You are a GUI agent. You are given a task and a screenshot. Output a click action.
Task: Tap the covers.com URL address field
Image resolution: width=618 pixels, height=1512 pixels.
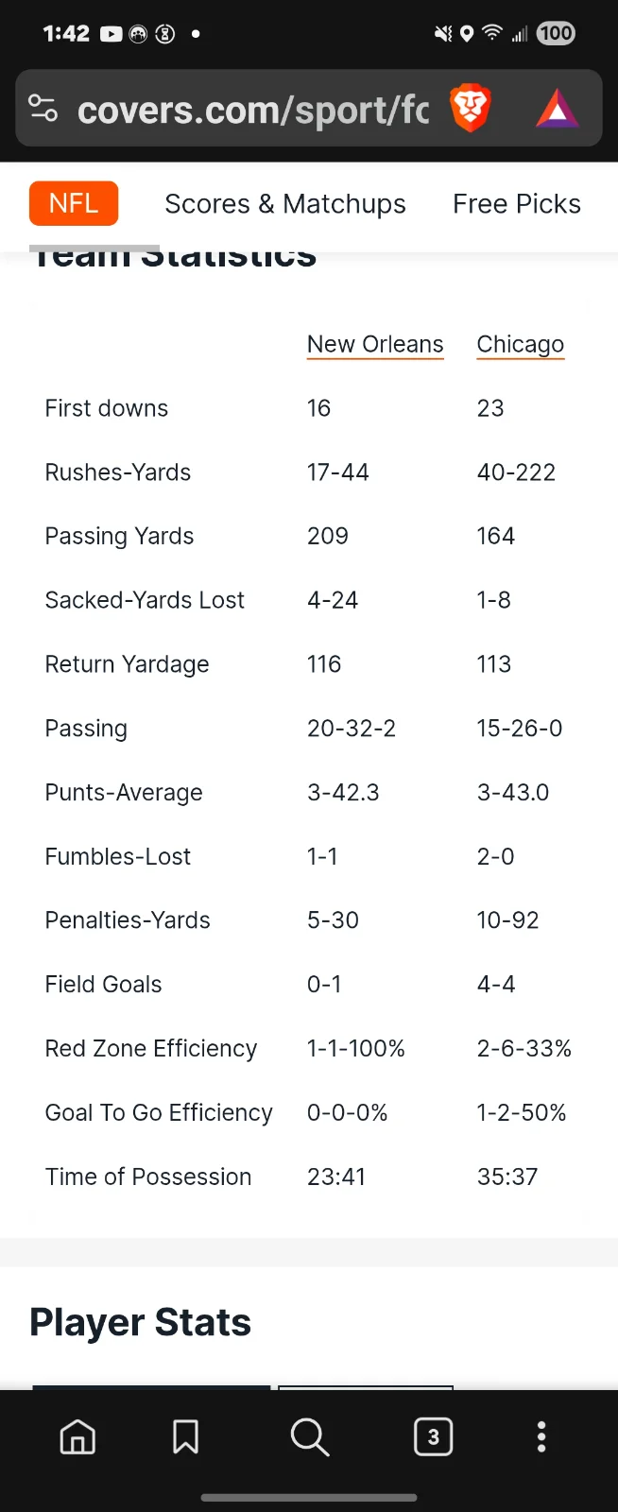pyautogui.click(x=253, y=110)
